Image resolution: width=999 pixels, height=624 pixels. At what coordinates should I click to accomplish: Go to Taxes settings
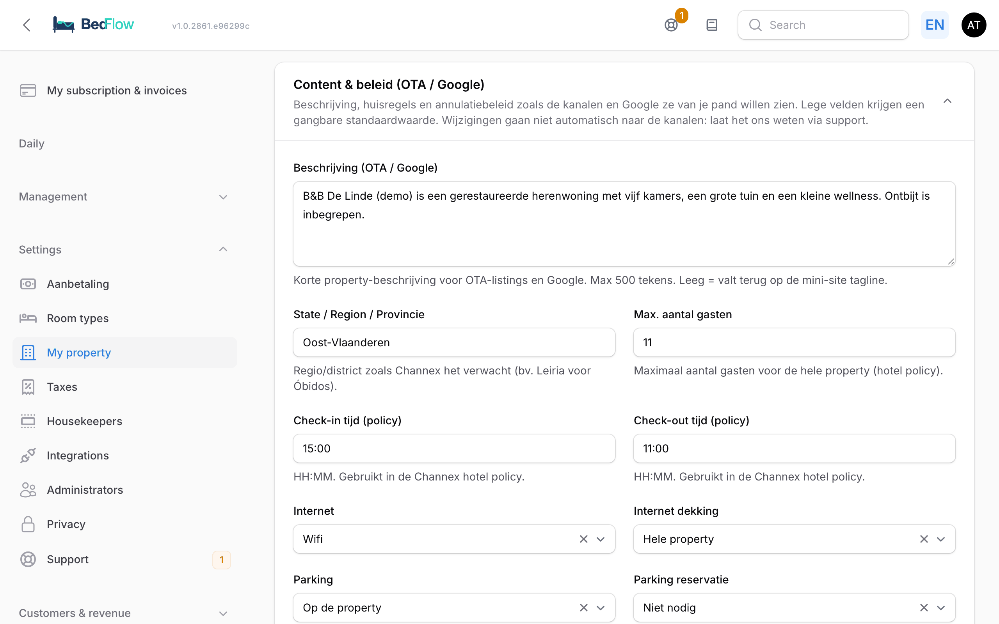(124, 387)
